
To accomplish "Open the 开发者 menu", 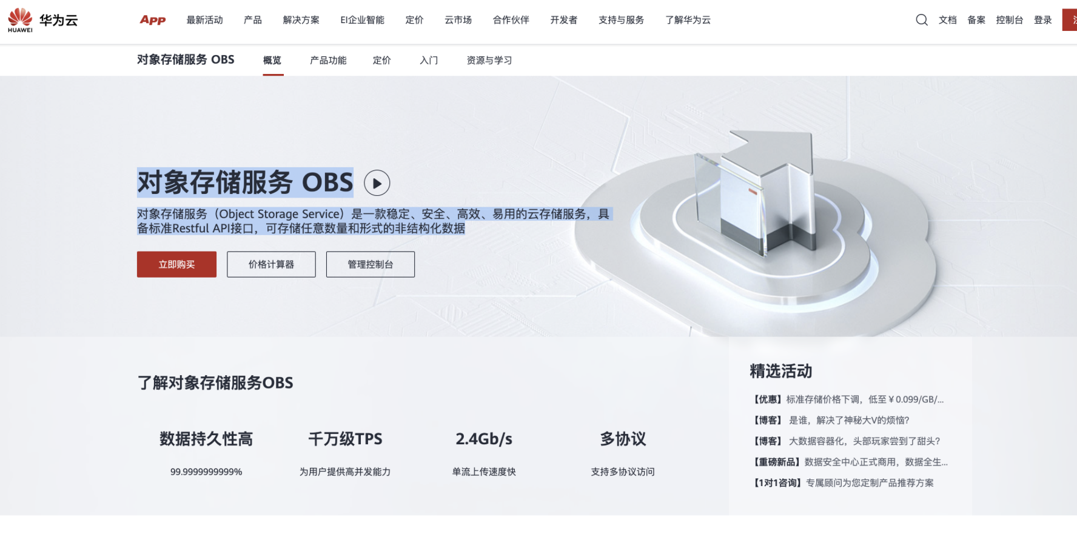I will point(564,20).
